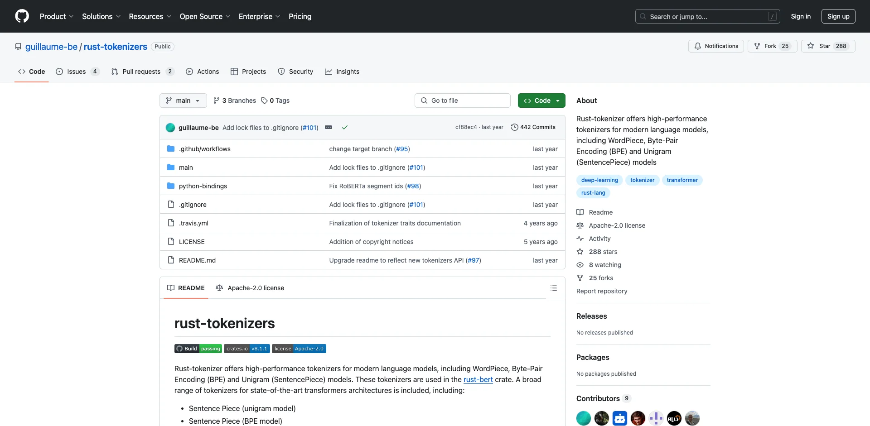The image size is (870, 426).
Task: Open the README.md file
Action: [197, 260]
